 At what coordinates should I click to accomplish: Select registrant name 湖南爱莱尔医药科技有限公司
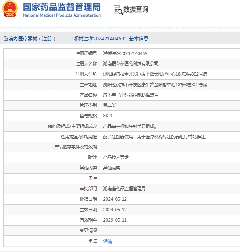(131, 64)
